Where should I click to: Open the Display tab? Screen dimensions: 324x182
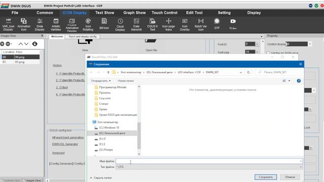tap(254, 13)
